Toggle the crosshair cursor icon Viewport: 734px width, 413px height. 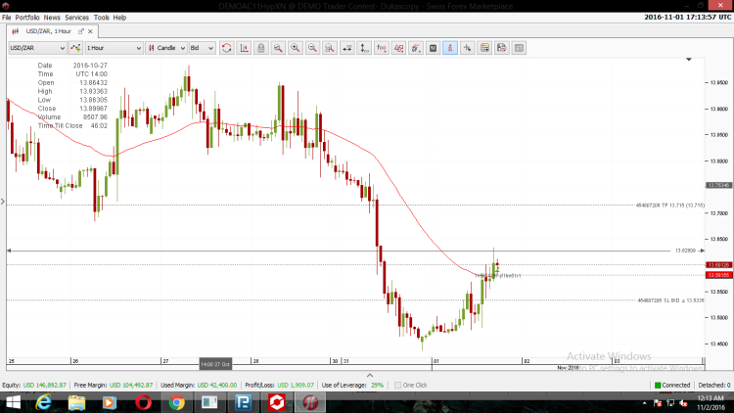tap(467, 48)
